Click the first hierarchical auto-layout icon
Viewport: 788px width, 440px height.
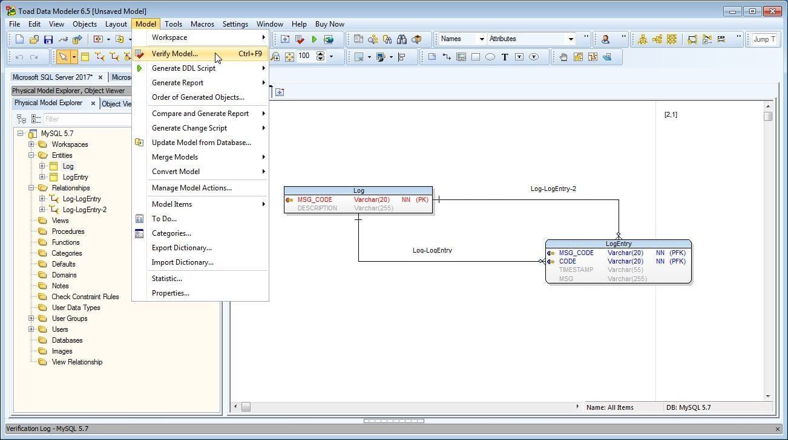click(x=643, y=39)
